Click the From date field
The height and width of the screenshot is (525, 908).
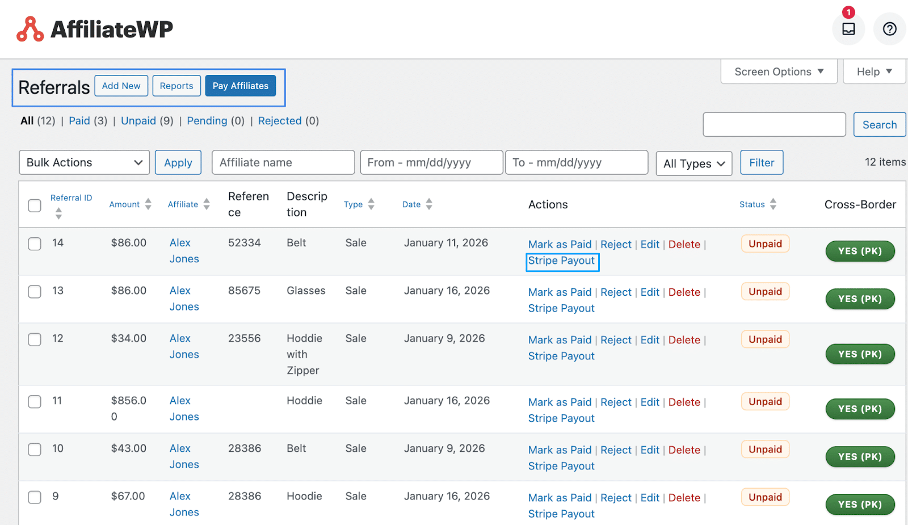click(x=431, y=162)
